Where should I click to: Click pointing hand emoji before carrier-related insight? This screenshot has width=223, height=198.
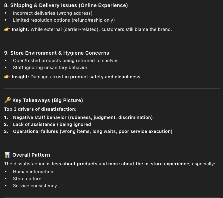tap(7, 29)
